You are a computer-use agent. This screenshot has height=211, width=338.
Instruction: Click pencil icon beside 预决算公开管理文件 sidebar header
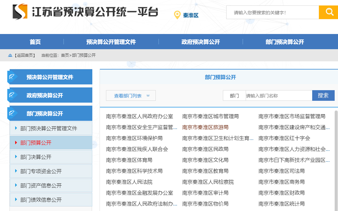click(12, 77)
